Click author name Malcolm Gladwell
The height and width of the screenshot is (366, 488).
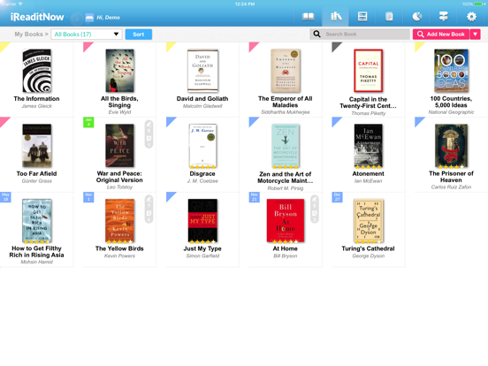[x=202, y=106]
